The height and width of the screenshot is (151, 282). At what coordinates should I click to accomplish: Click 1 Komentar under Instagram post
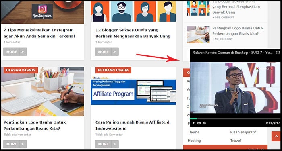(12, 42)
